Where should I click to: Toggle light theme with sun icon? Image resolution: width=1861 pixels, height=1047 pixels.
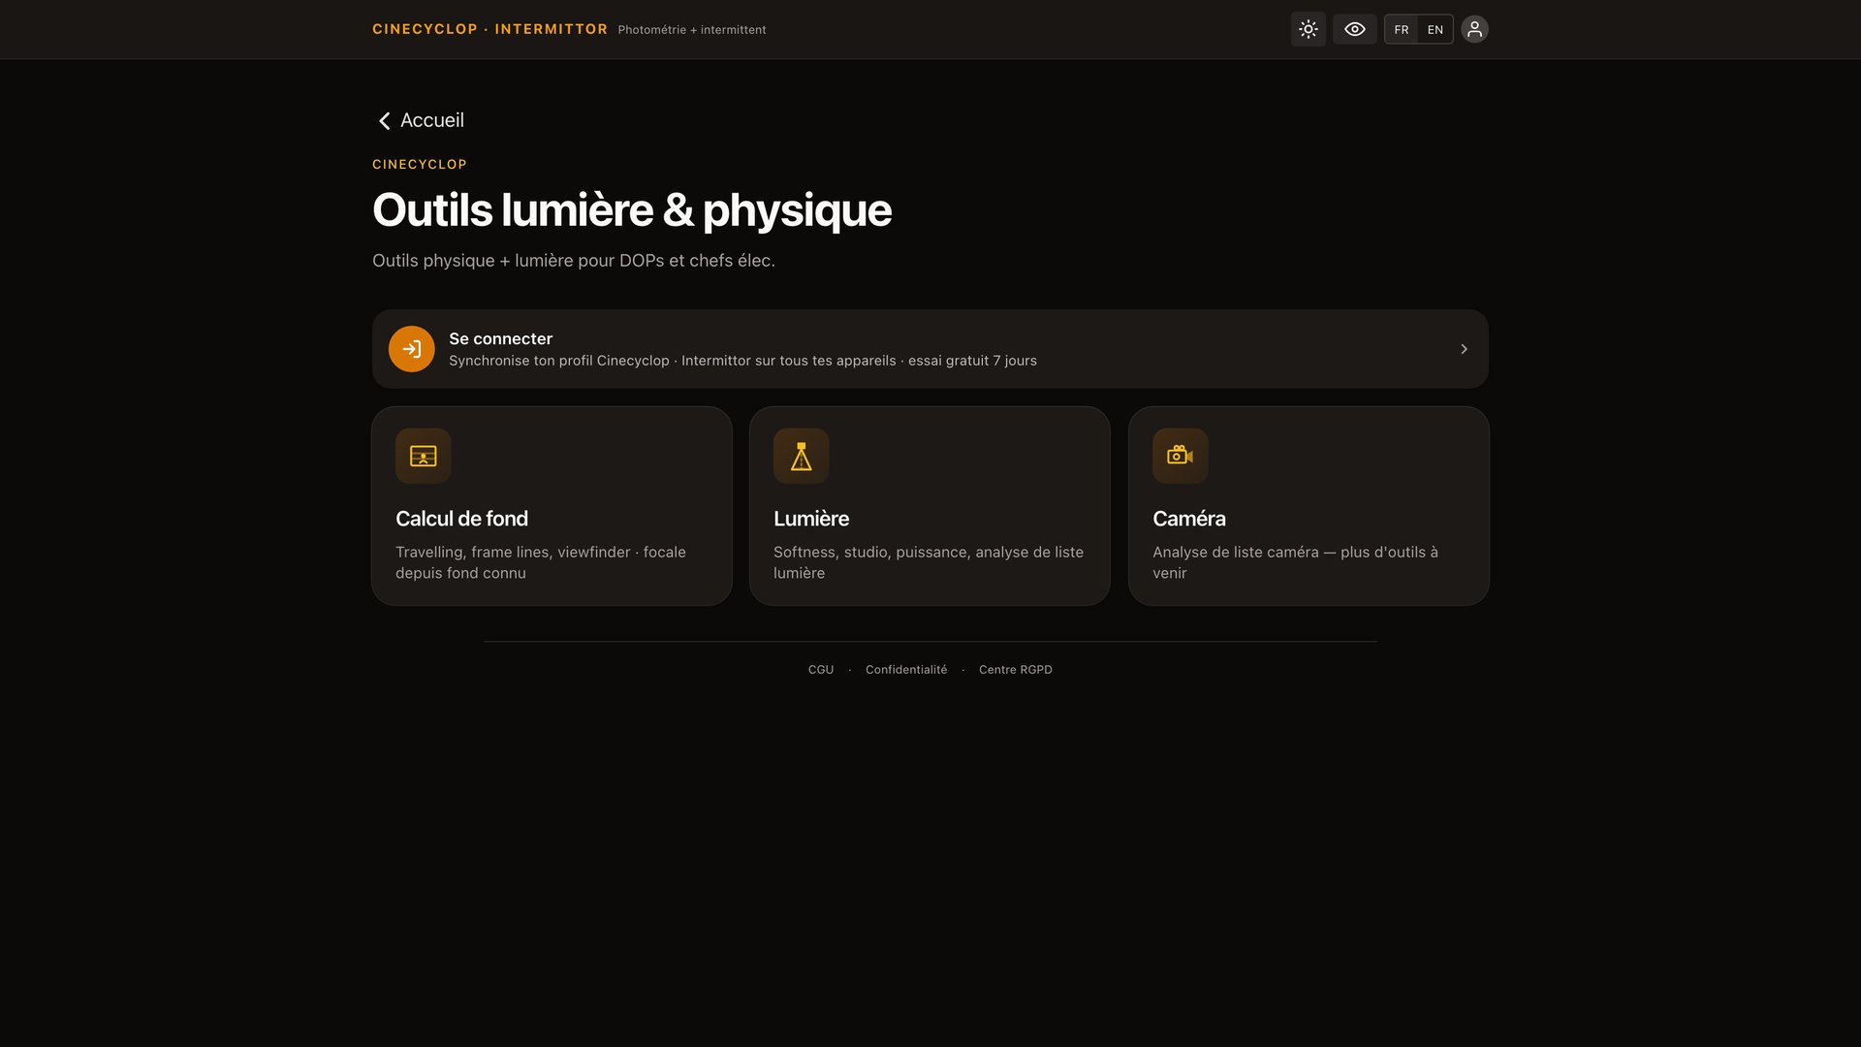1308,29
